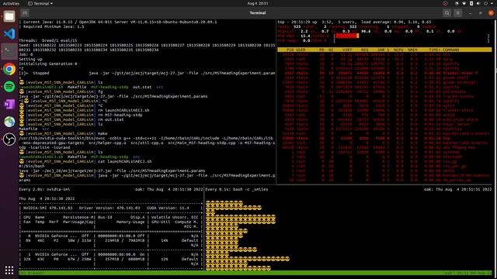Open Spotify from the dock
Viewport: 497px width, 279px height.
pos(9,87)
